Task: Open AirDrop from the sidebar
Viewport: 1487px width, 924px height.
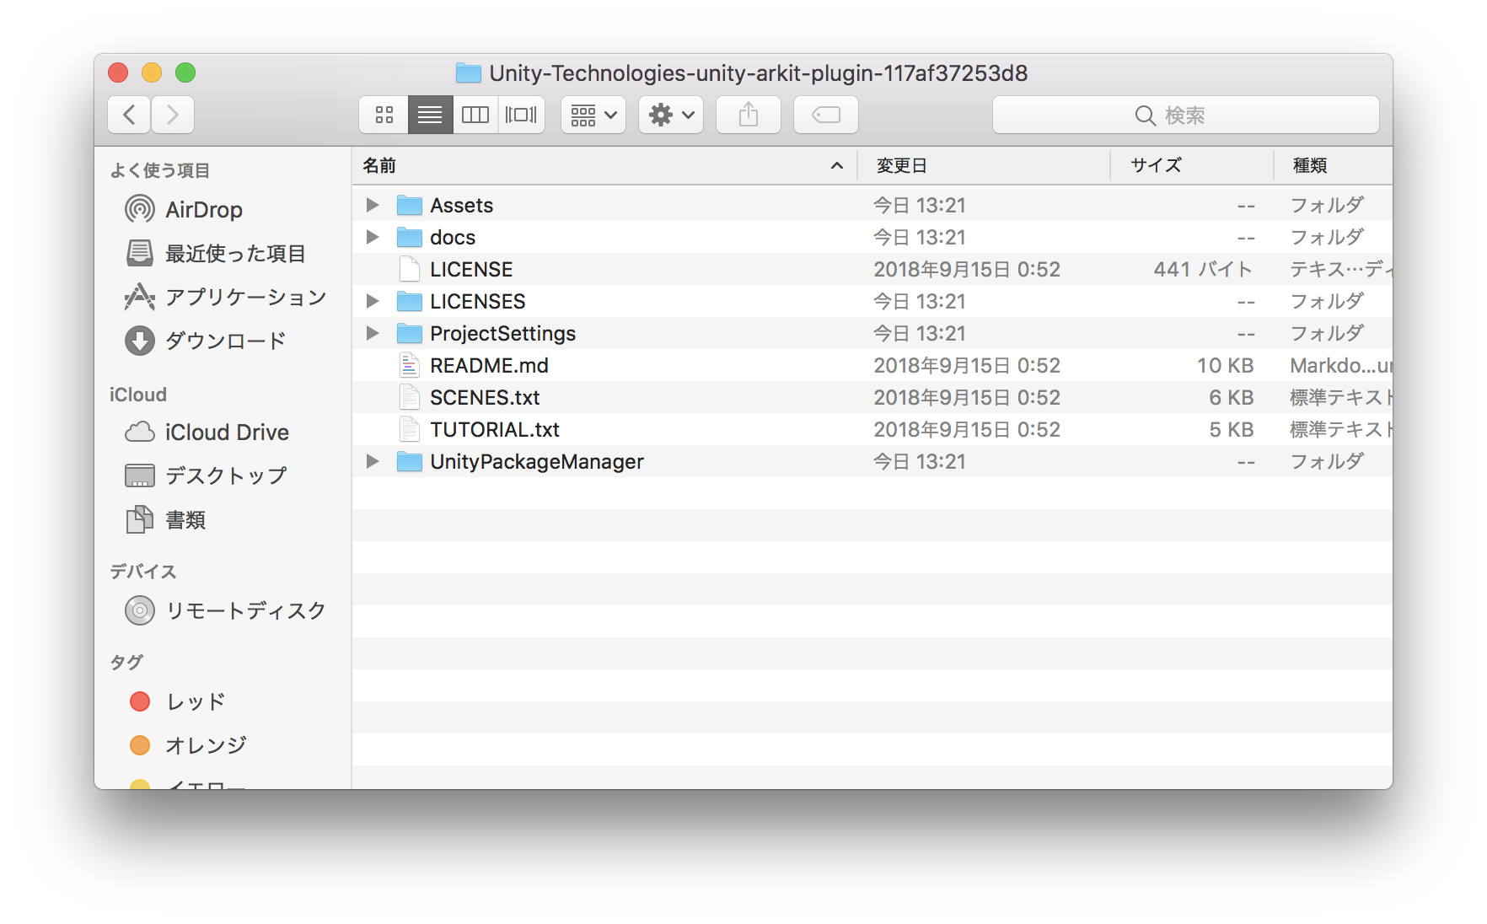Action: [203, 210]
